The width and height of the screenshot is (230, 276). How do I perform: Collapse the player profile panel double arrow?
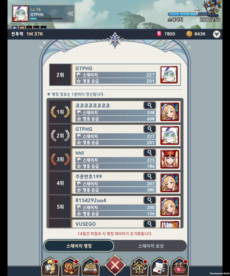pyautogui.click(x=70, y=14)
